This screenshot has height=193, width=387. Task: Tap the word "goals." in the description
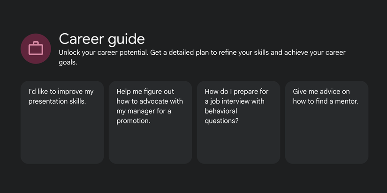(x=68, y=62)
